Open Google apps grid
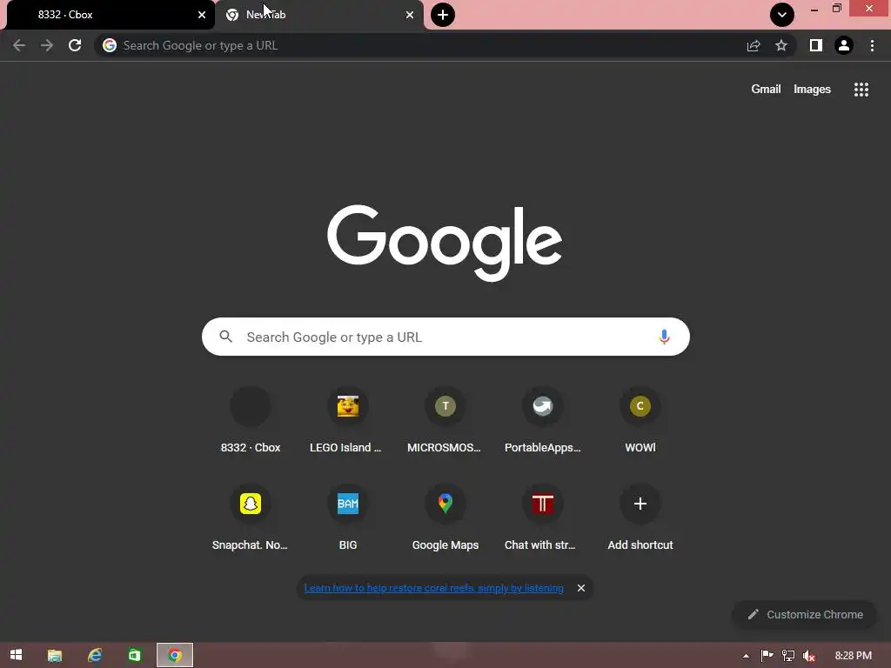This screenshot has width=891, height=668. (x=861, y=90)
